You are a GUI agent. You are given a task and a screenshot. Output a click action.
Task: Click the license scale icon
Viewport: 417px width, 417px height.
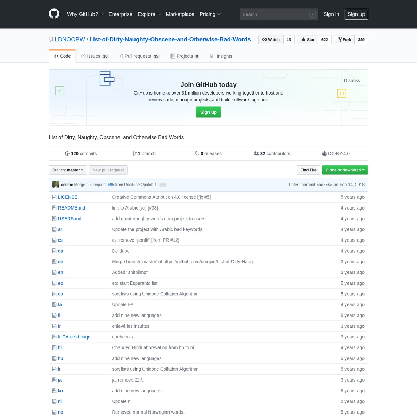click(324, 153)
